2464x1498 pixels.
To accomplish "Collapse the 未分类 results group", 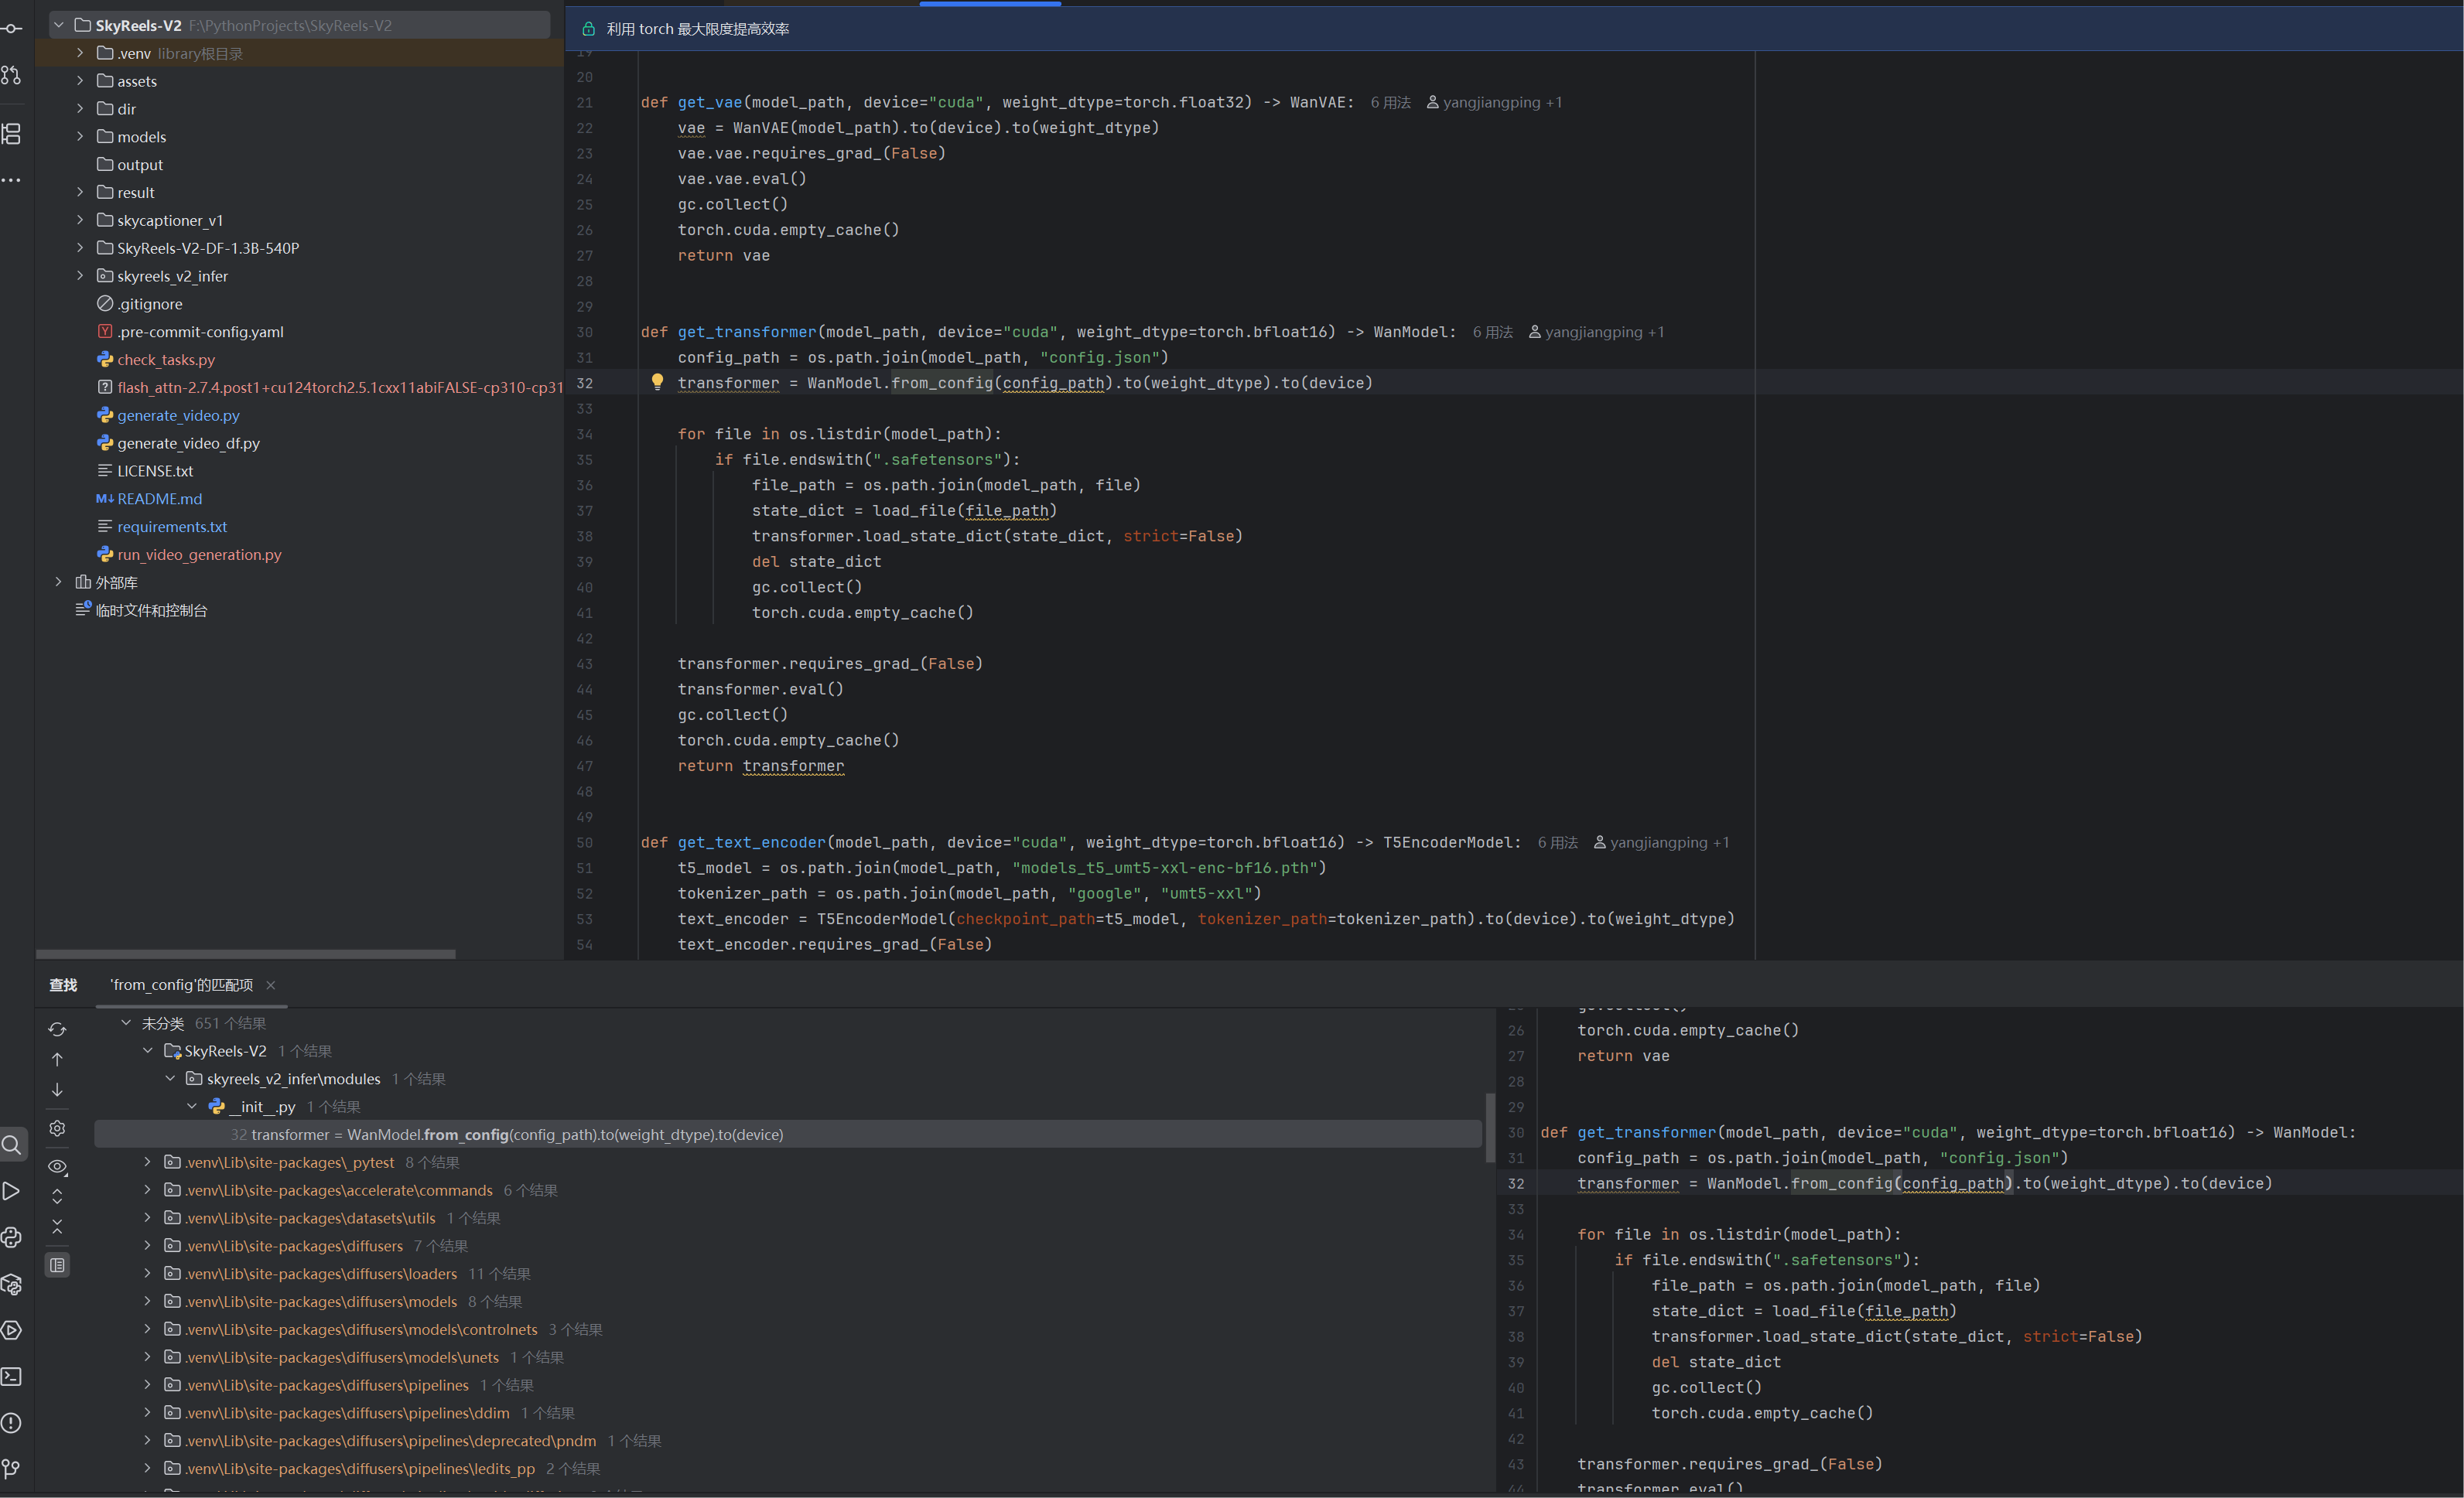I will (126, 1022).
